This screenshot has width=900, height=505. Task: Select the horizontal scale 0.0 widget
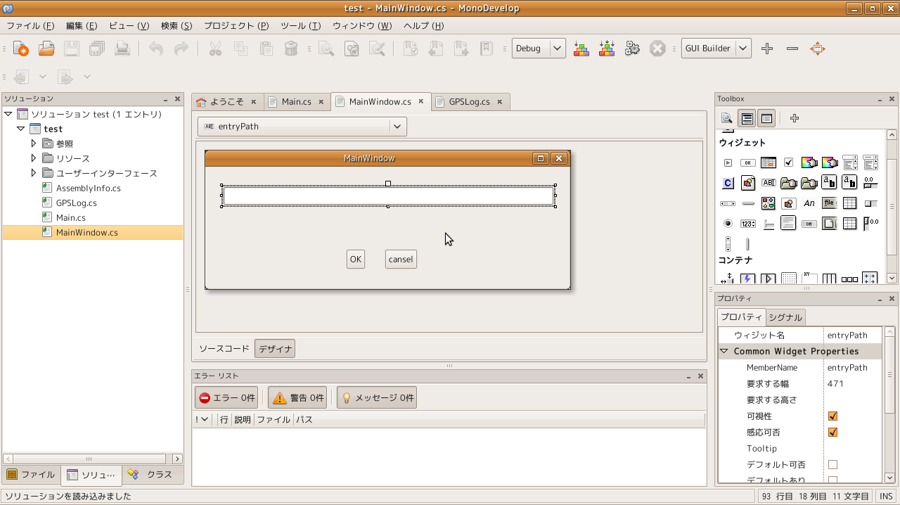pos(870,183)
